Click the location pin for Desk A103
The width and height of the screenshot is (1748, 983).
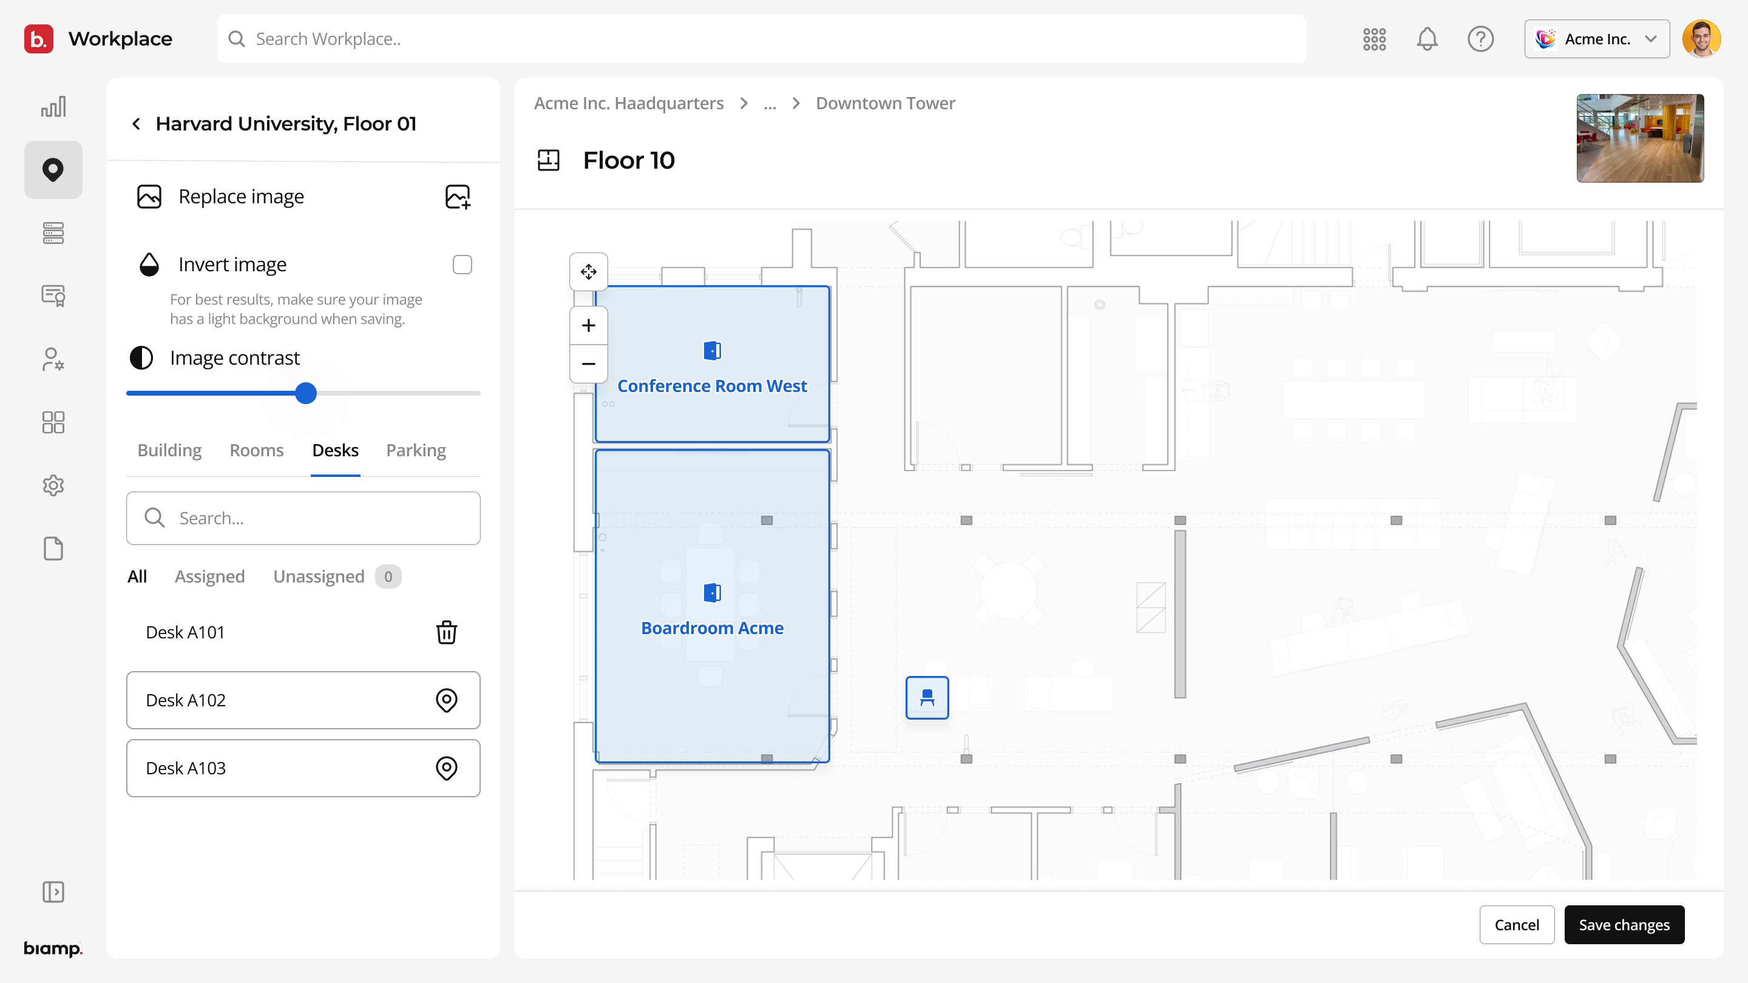(x=447, y=768)
